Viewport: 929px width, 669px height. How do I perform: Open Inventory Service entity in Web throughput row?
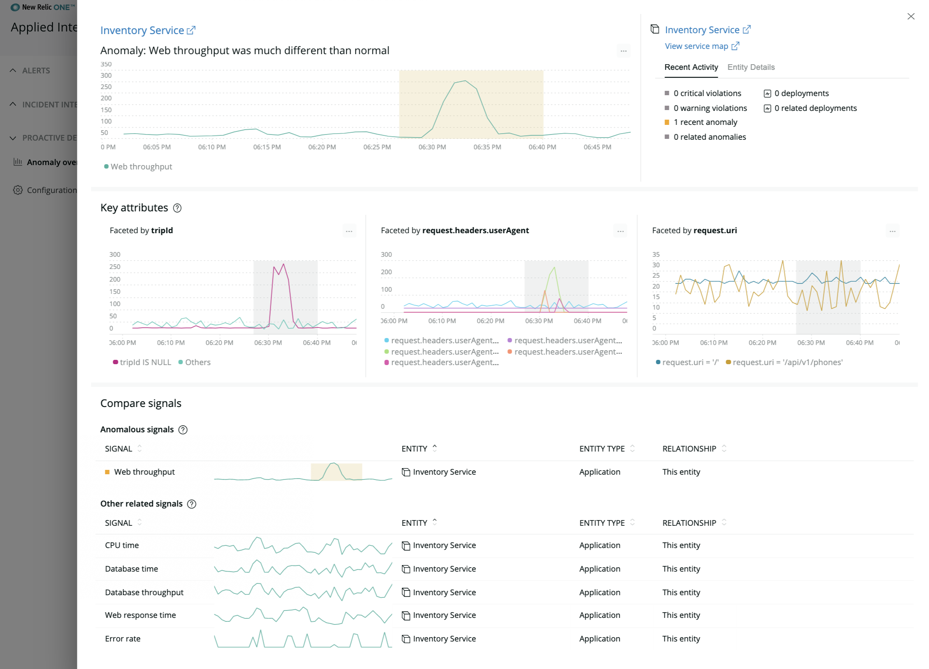[444, 472]
